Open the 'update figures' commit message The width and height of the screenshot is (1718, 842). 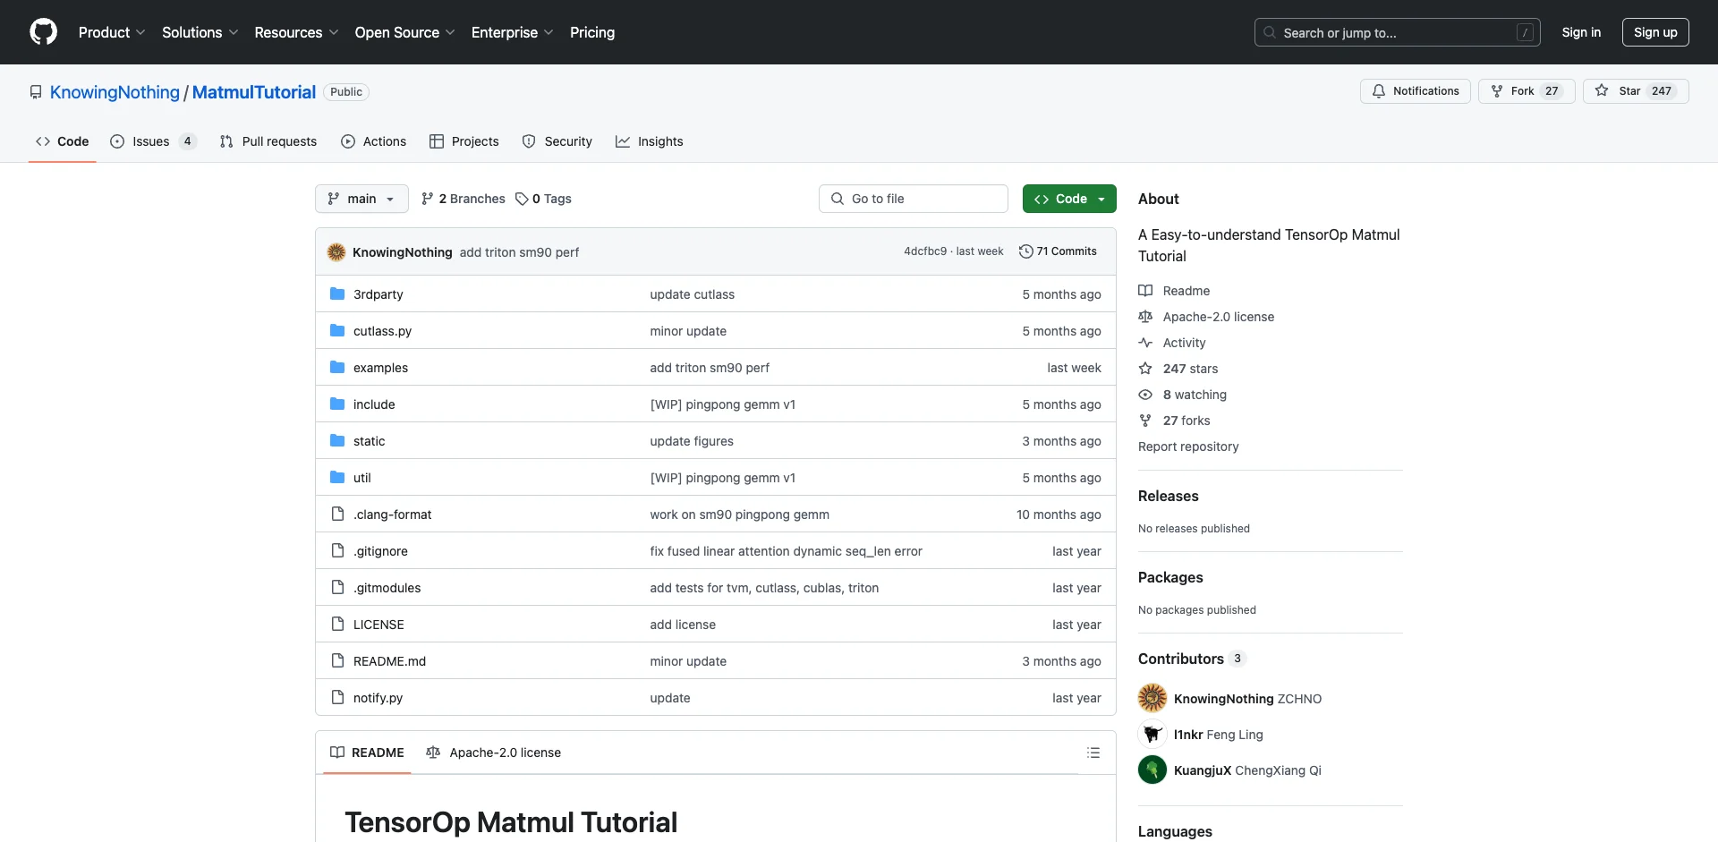pos(692,441)
